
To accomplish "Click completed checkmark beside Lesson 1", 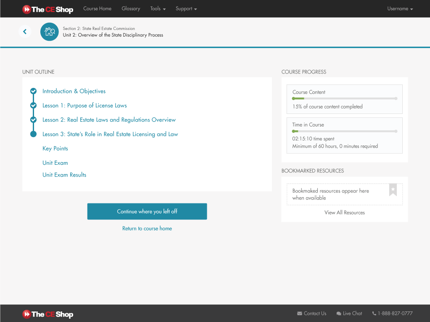I will tap(34, 106).
